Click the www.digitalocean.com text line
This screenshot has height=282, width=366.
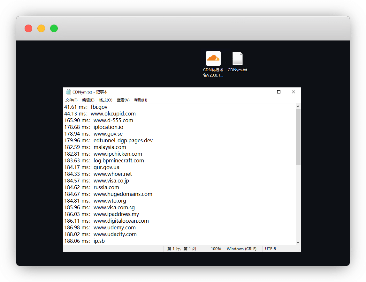(x=121, y=221)
